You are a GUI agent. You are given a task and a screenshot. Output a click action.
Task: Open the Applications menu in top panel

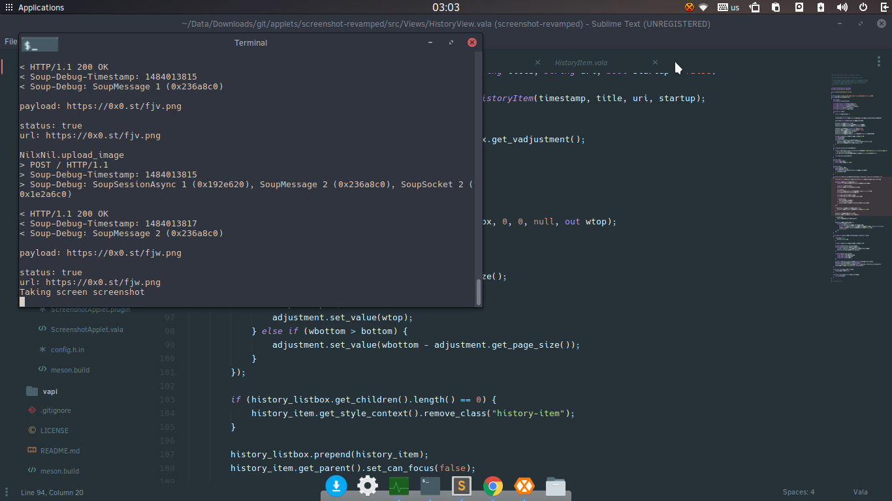[35, 8]
